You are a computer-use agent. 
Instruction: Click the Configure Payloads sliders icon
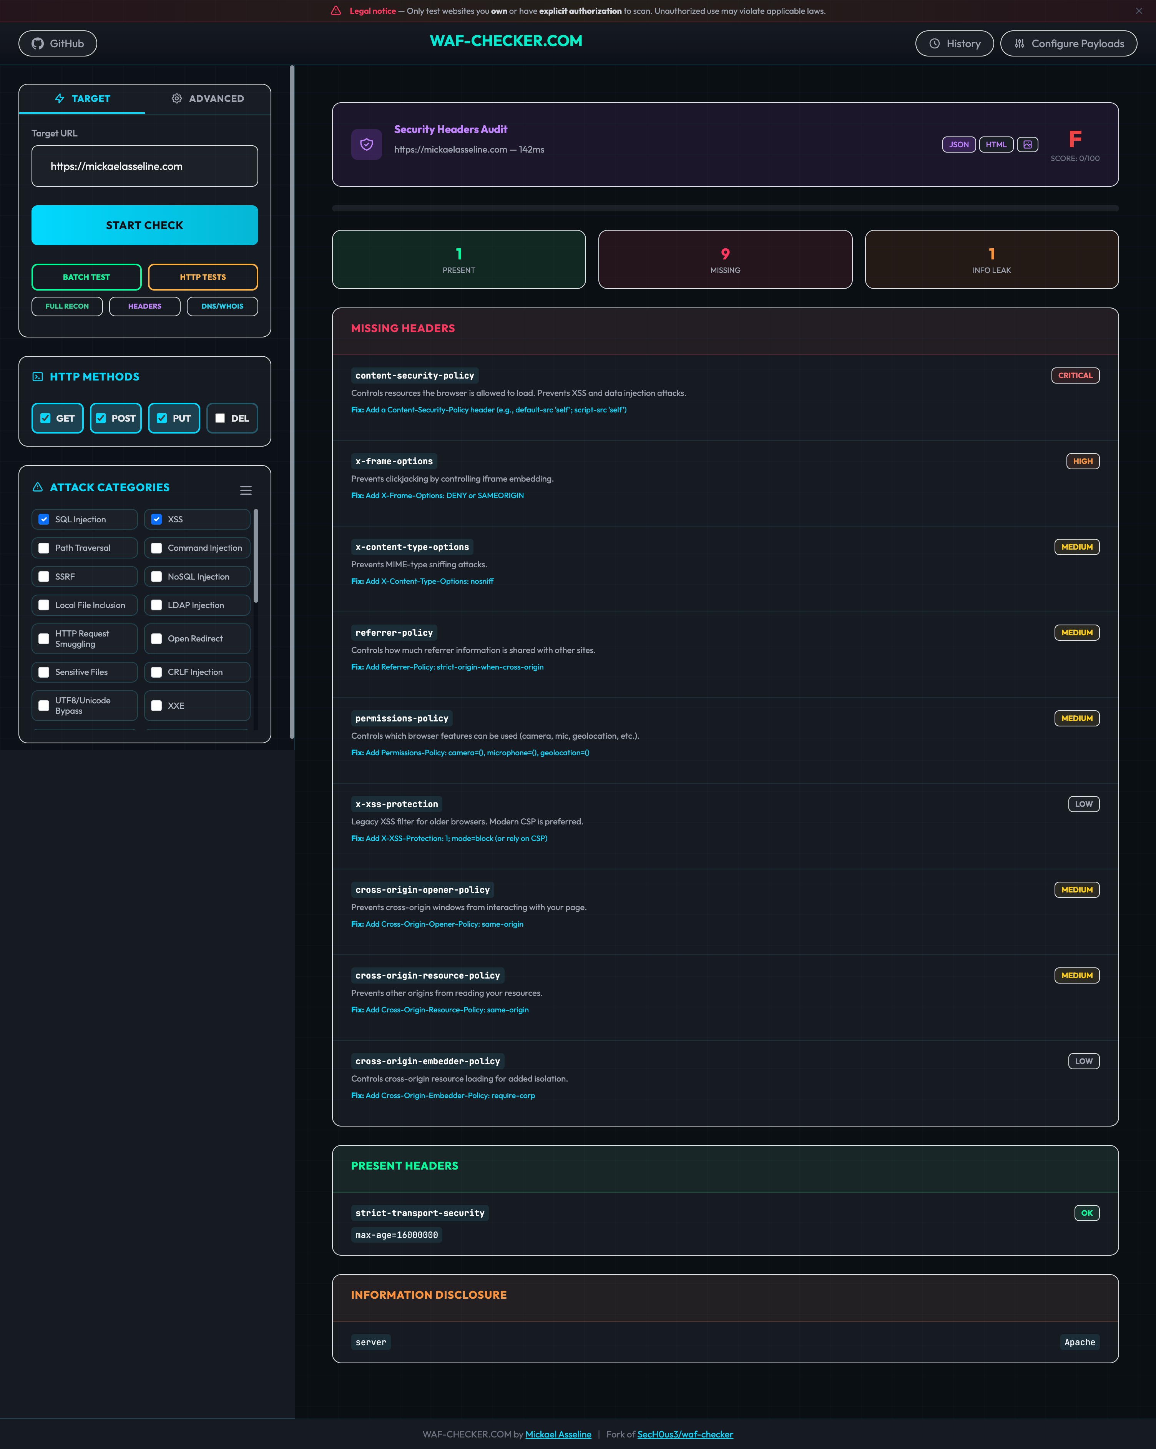pyautogui.click(x=1019, y=44)
